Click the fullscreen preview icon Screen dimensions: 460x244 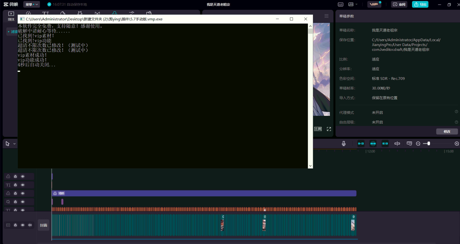(329, 129)
